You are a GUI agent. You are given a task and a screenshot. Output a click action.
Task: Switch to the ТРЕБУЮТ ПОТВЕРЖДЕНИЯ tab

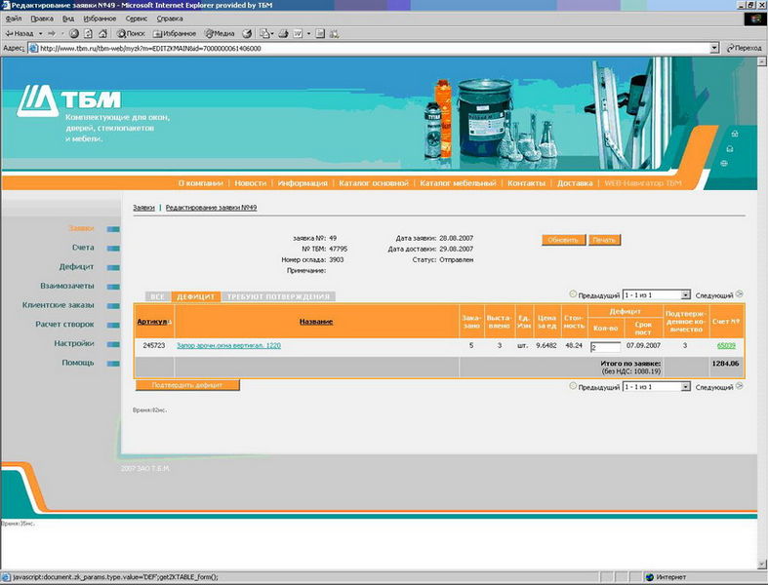(x=279, y=296)
